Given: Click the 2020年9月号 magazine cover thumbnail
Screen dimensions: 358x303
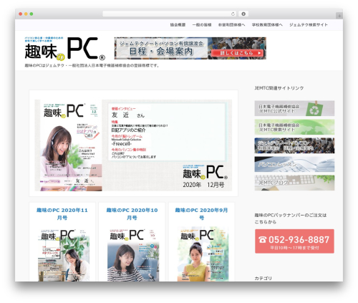Looking at the screenshot, I should 203,254.
